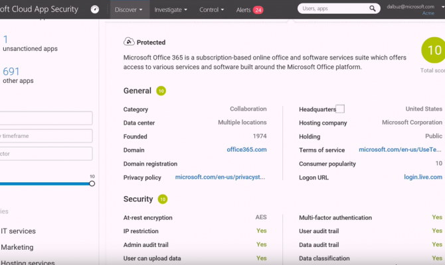The image size is (445, 265).
Task: Click the 1 unsanctioned apps count
Action: (5, 39)
